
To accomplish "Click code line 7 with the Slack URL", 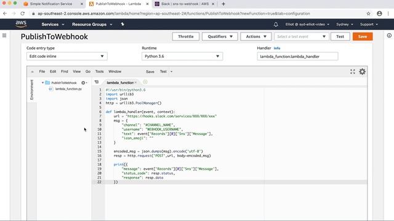I will (x=165, y=116).
